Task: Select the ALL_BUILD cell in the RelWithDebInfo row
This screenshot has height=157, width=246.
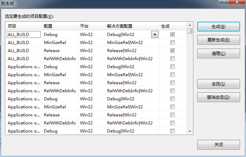Action: tap(24, 59)
